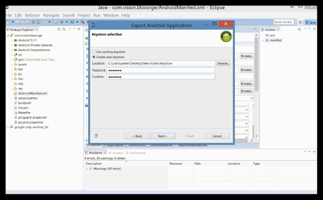Select 'Create new keystore' radio button
Screen dimensions: 323x200
[94, 57]
